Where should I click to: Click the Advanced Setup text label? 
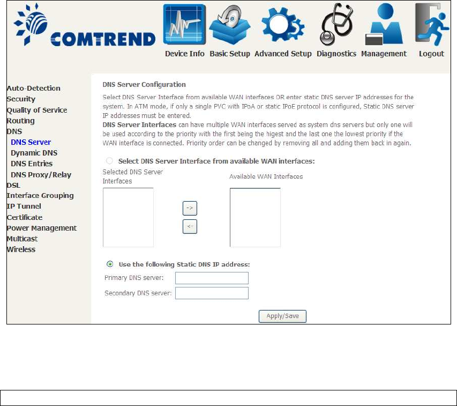click(x=283, y=54)
